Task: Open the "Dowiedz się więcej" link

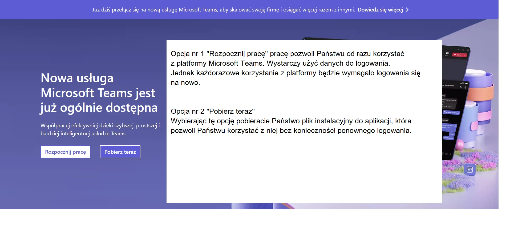Action: 380,10
